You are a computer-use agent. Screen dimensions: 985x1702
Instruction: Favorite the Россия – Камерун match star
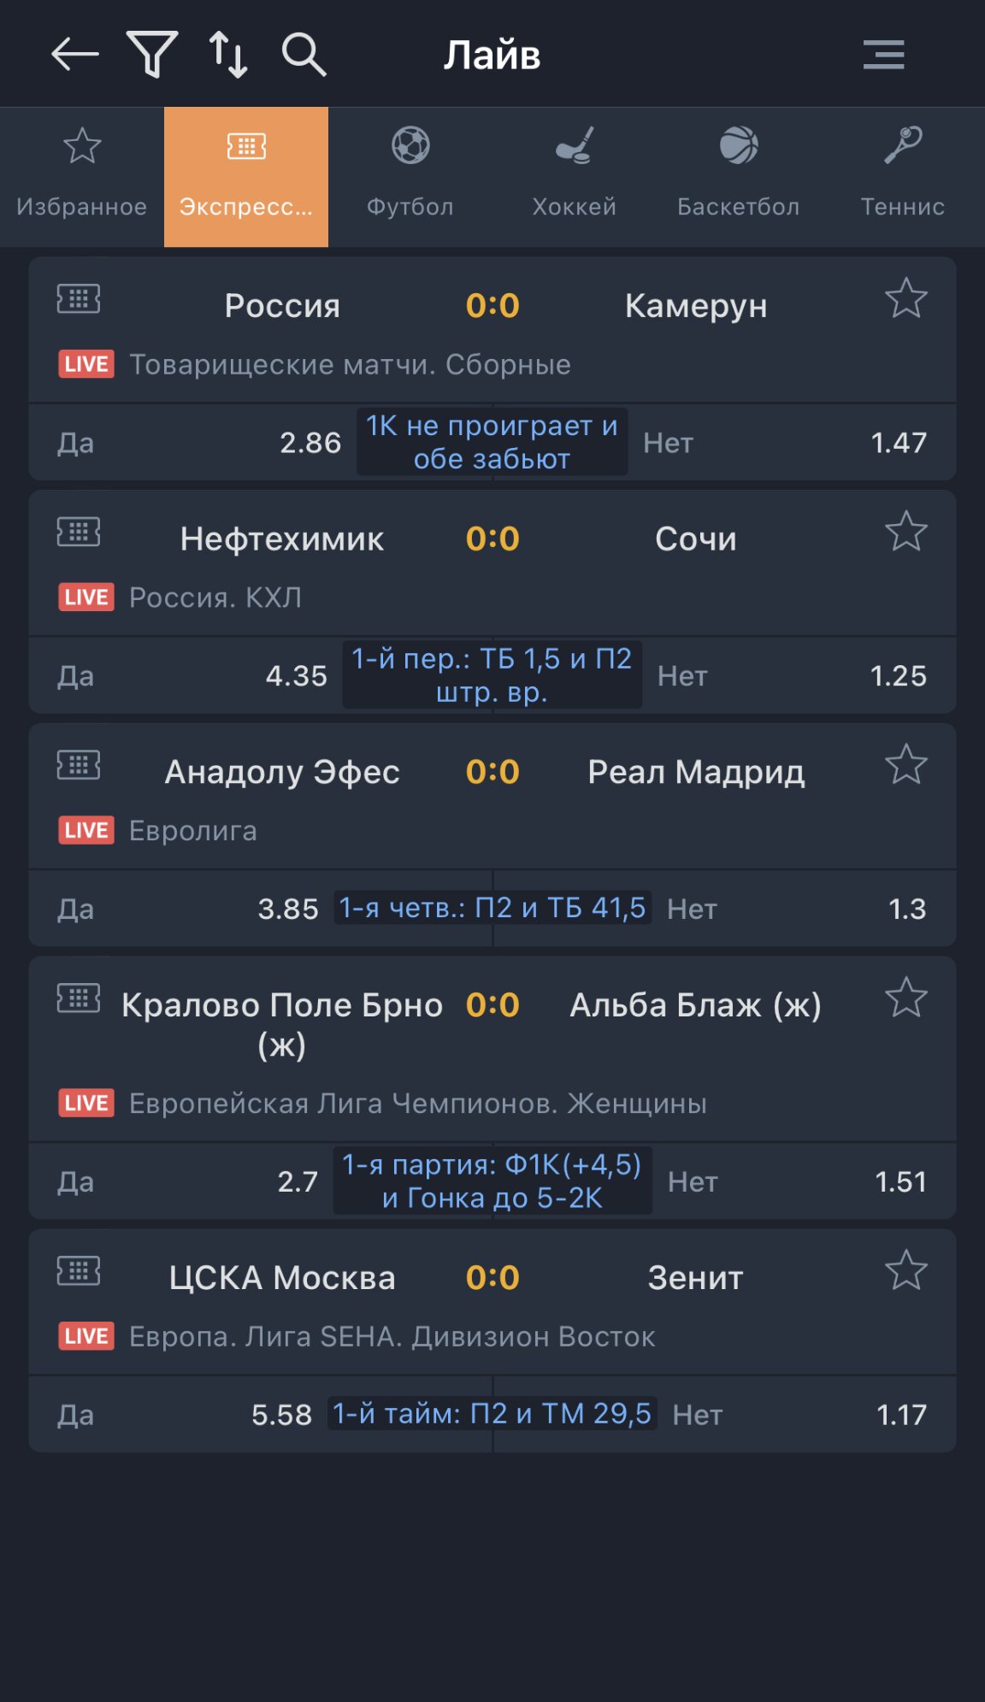905,299
